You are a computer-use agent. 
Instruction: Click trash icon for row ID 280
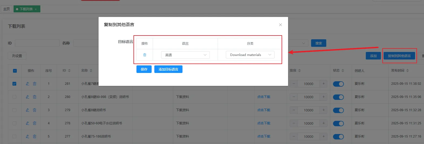[x=35, y=97]
